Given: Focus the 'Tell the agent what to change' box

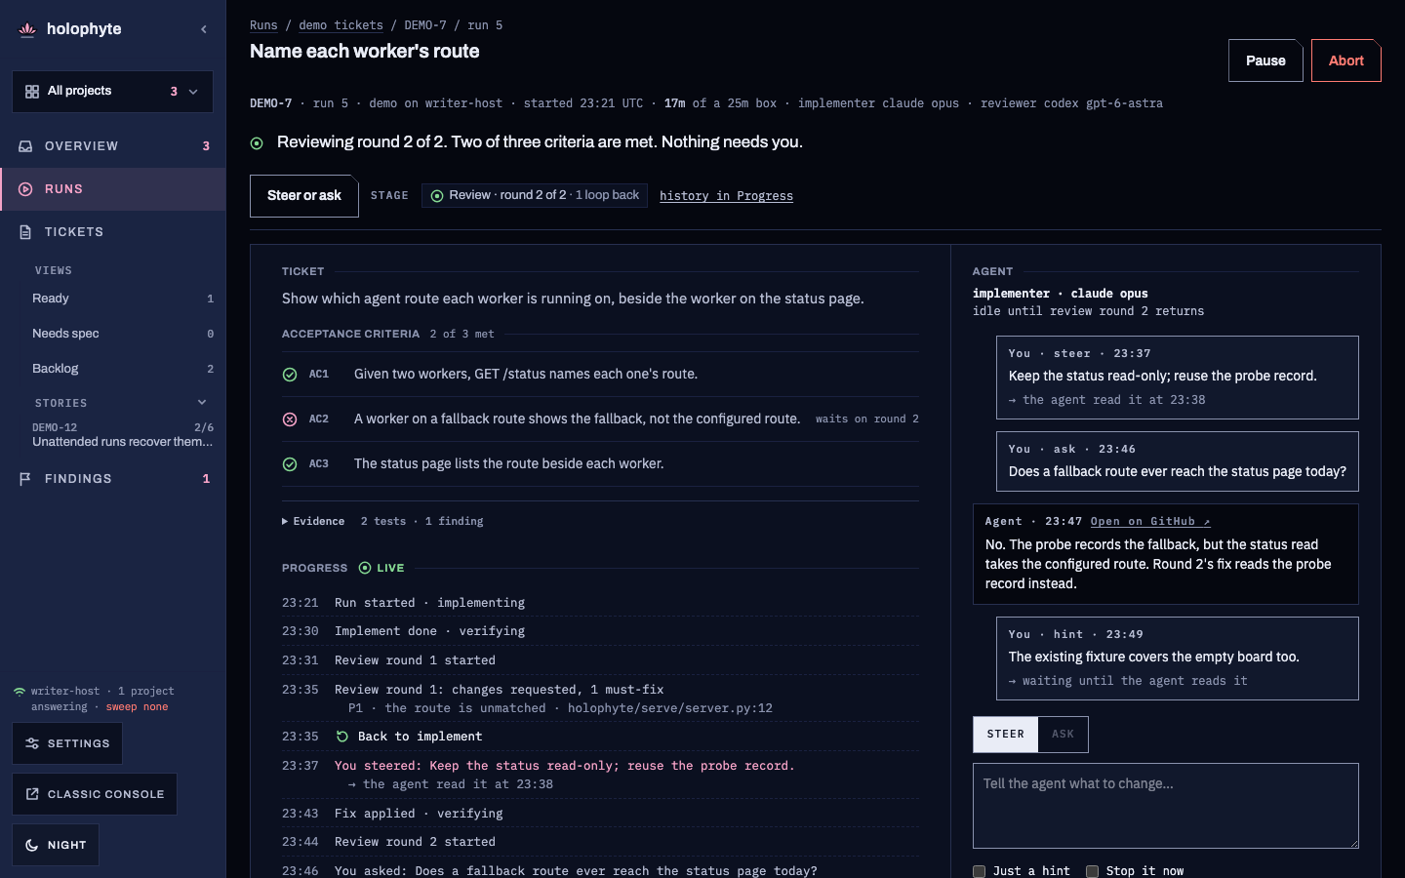Looking at the screenshot, I should (x=1166, y=806).
